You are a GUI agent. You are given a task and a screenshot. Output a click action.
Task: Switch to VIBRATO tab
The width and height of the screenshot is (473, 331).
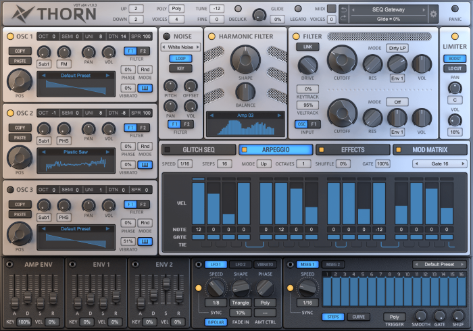point(265,264)
